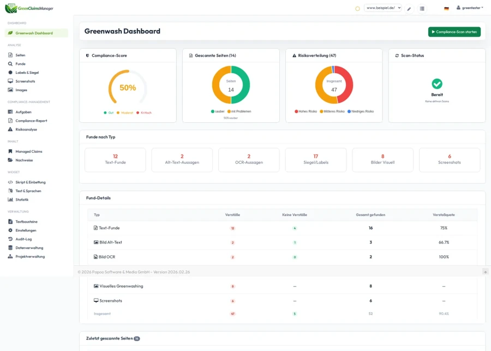
Task: Click the Einstellungen gear icon
Action: tap(10, 230)
